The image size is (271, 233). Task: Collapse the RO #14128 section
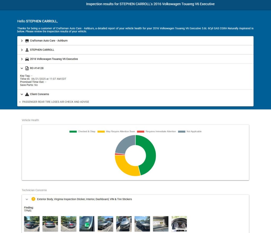tap(22, 68)
